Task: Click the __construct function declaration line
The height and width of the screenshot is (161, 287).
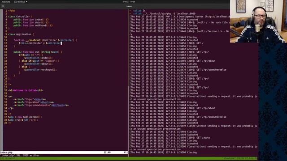Action: (45, 40)
